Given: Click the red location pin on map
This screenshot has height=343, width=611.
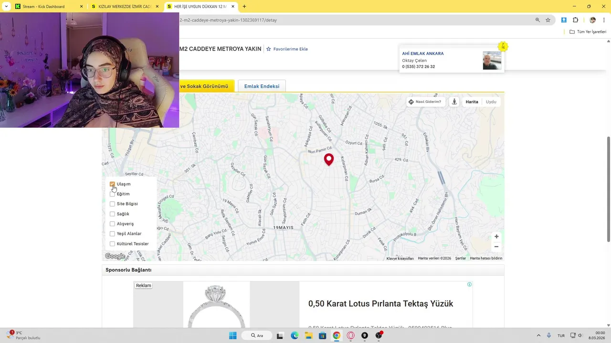Looking at the screenshot, I should [329, 160].
